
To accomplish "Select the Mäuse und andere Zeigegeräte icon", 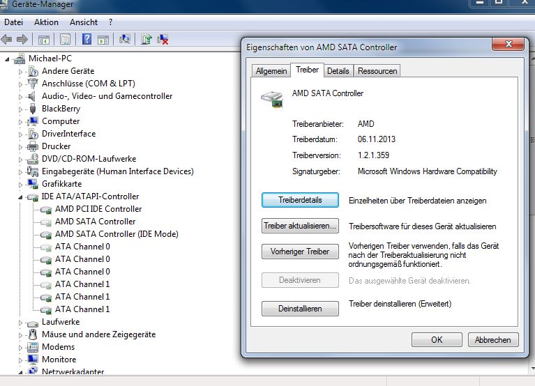I will [33, 334].
